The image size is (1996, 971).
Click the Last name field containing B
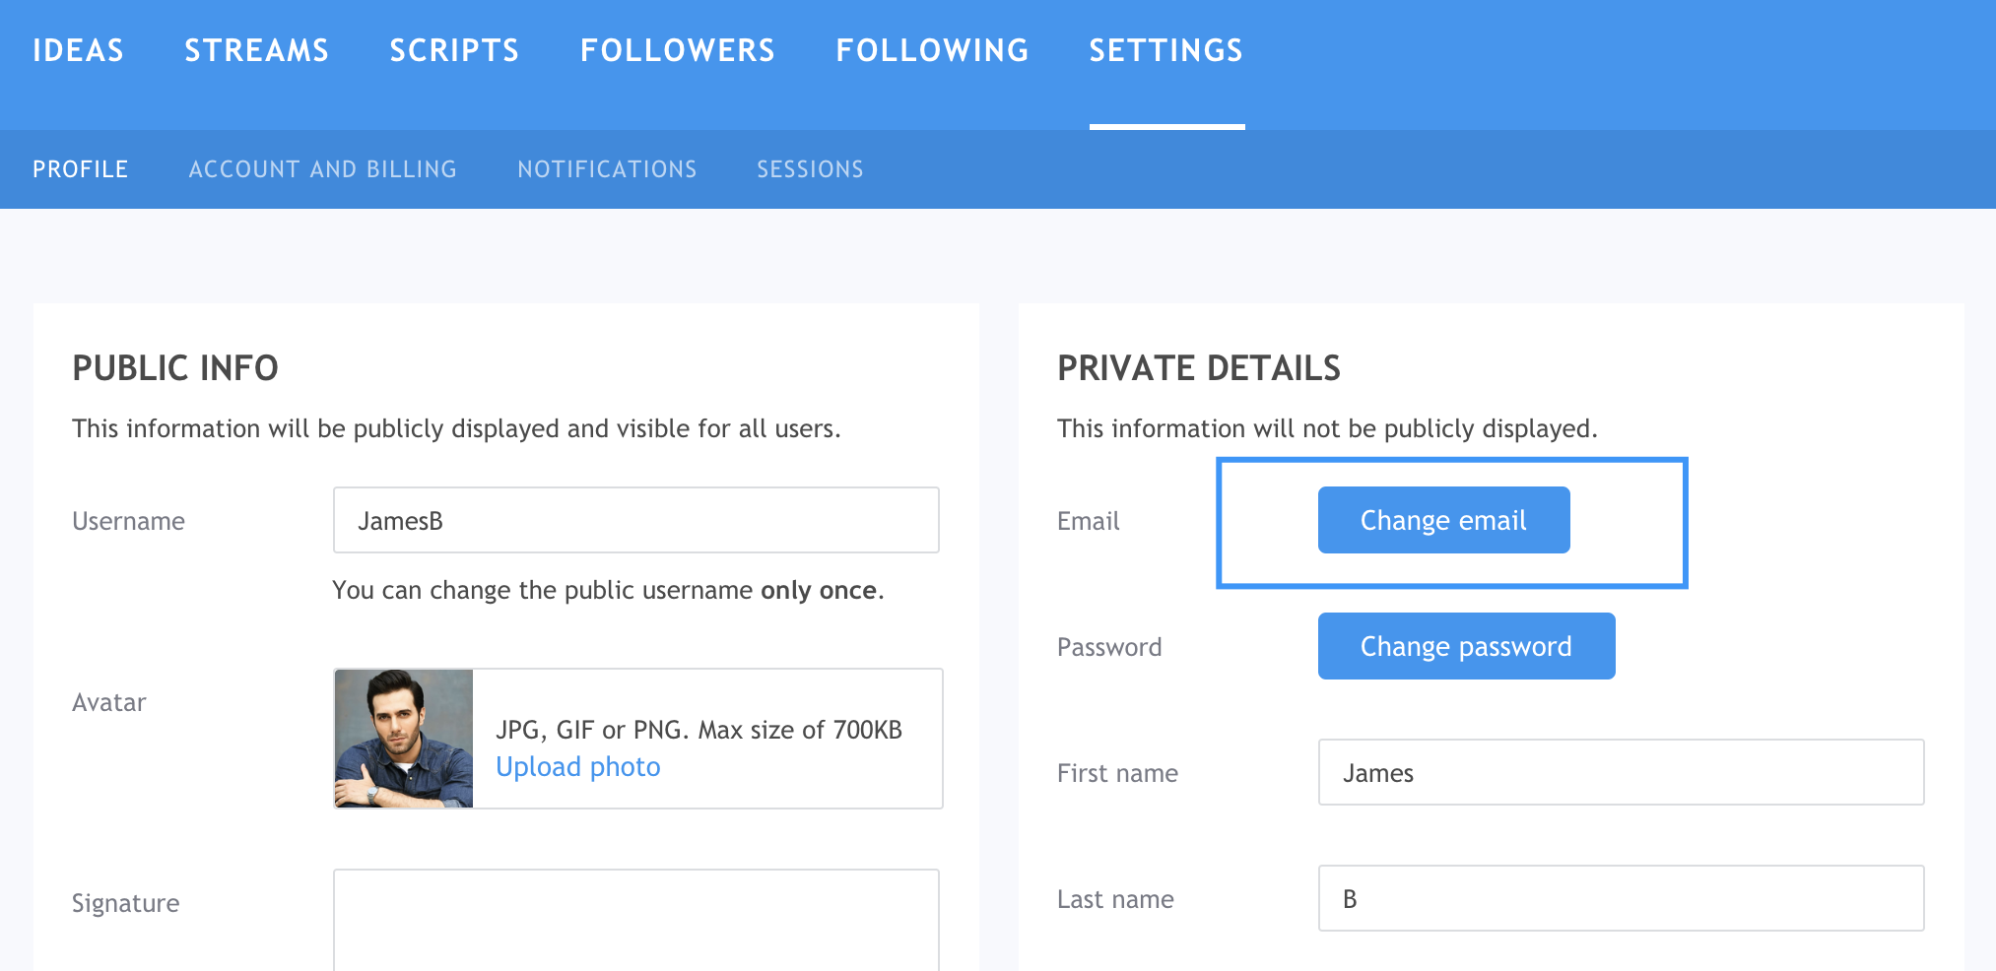click(x=1620, y=899)
